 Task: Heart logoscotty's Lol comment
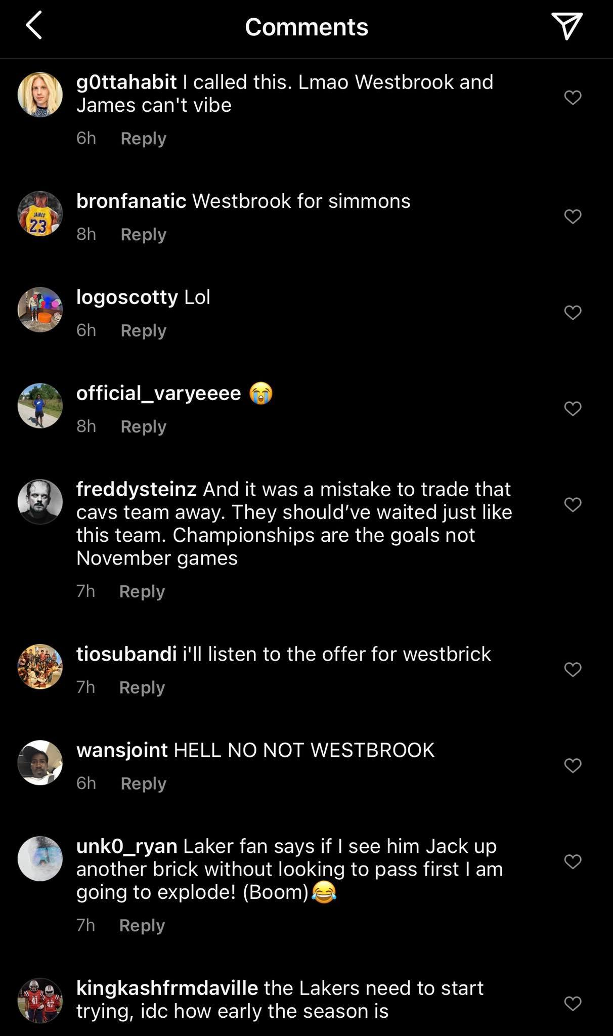click(573, 313)
